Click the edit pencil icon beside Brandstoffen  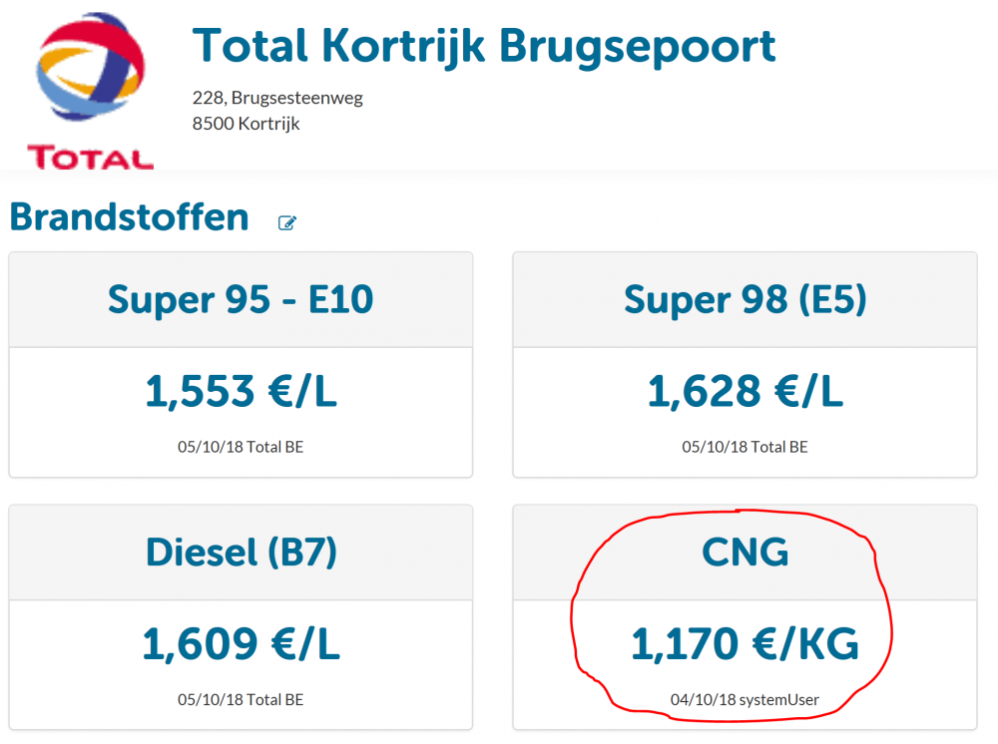point(287,222)
